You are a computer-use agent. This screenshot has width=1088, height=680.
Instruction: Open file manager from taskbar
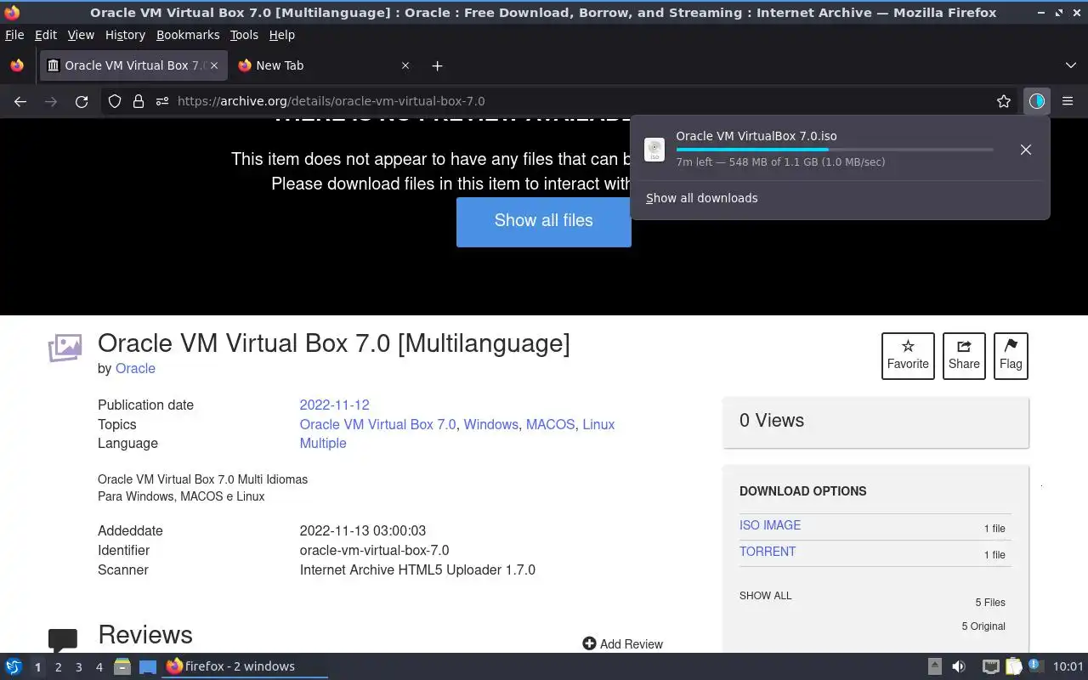click(x=122, y=666)
